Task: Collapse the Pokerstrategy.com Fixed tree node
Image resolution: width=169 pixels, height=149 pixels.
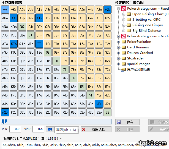Action: 119,9
